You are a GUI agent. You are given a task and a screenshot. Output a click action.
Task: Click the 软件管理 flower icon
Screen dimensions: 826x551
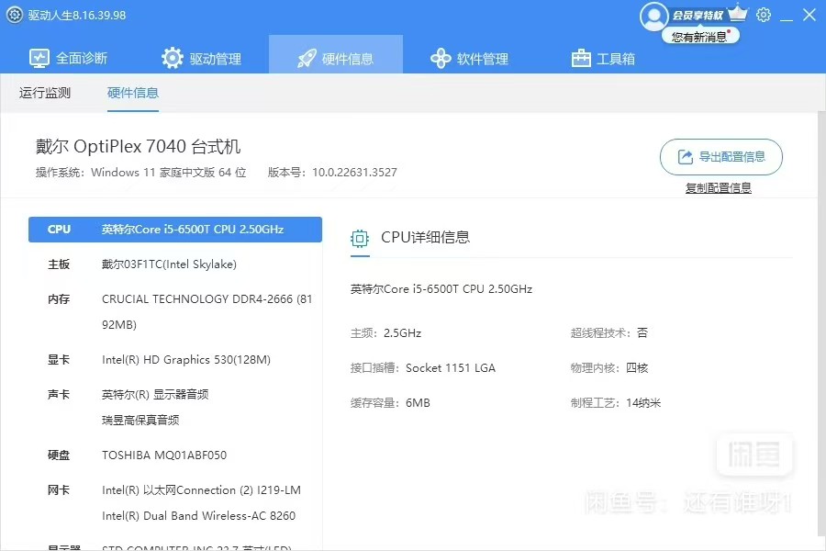coord(441,59)
